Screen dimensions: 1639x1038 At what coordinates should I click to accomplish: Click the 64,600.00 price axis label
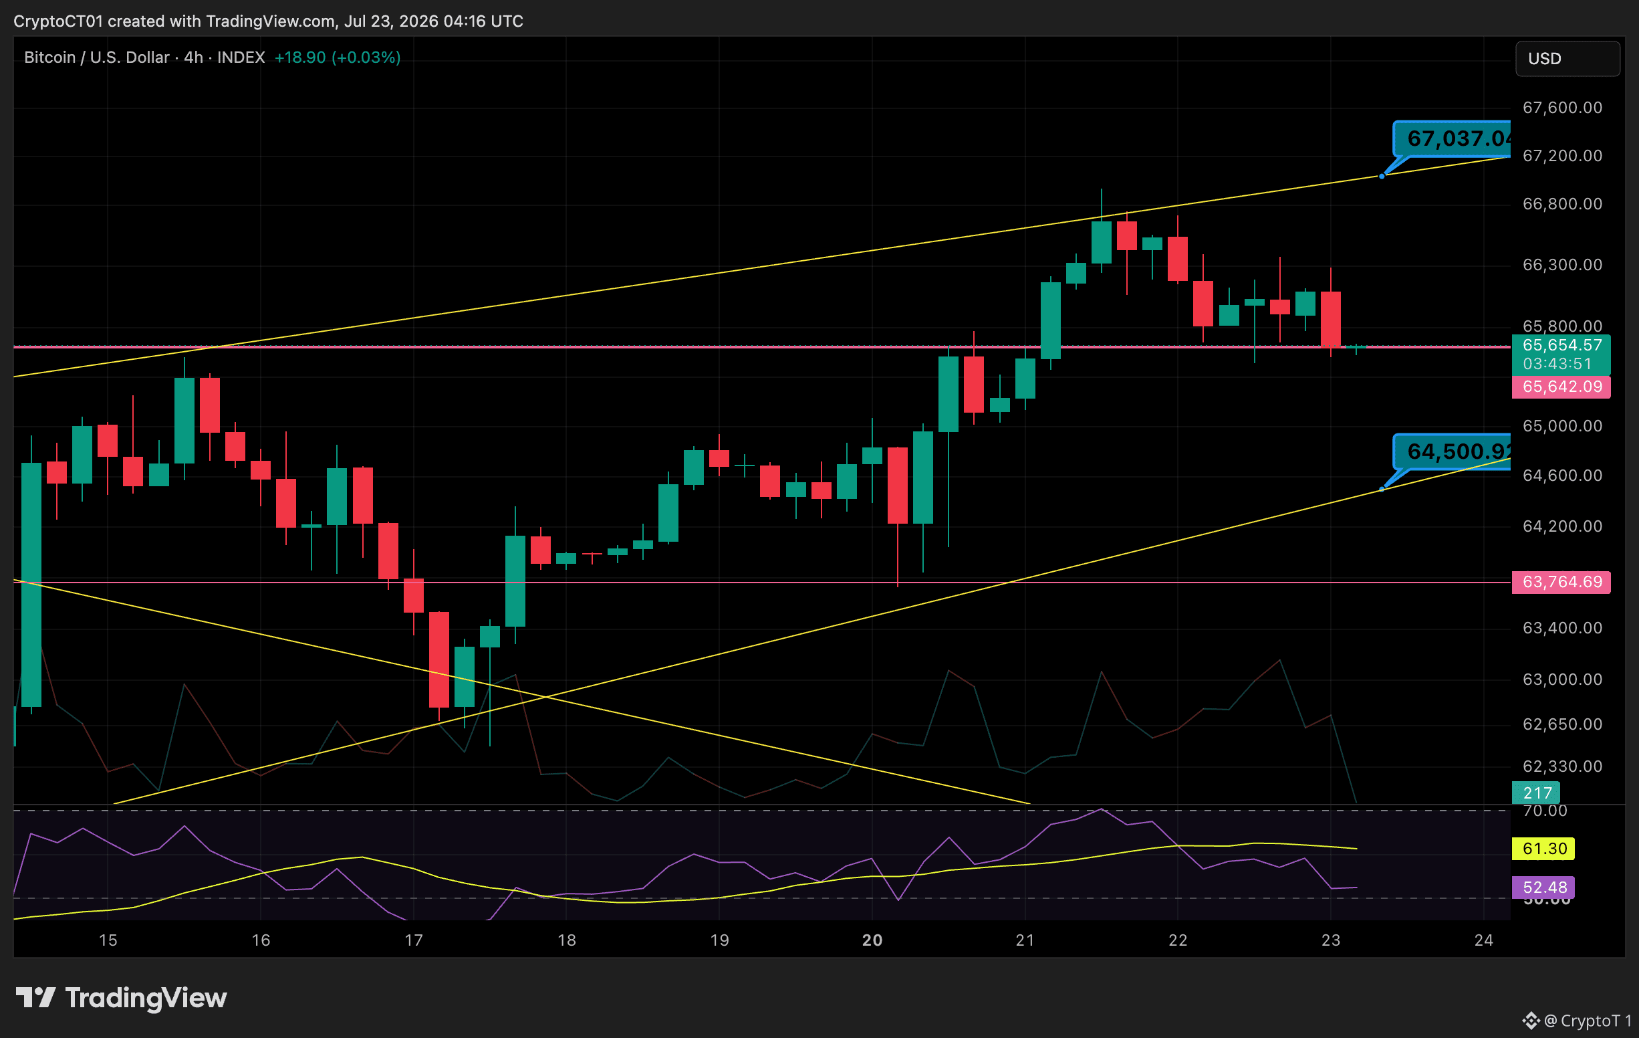click(x=1562, y=476)
